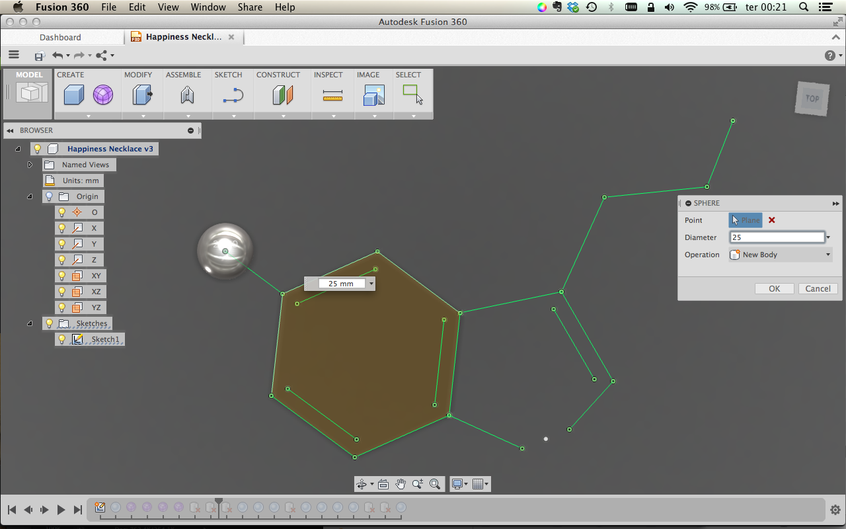Collapse the Sphere dialog arrows
Viewport: 846px width, 529px height.
click(x=835, y=204)
